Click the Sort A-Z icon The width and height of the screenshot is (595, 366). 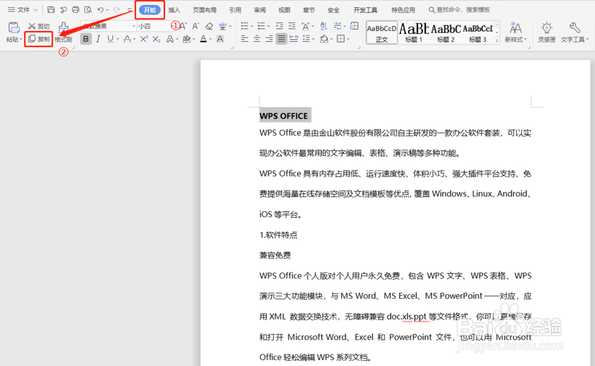pyautogui.click(x=323, y=26)
